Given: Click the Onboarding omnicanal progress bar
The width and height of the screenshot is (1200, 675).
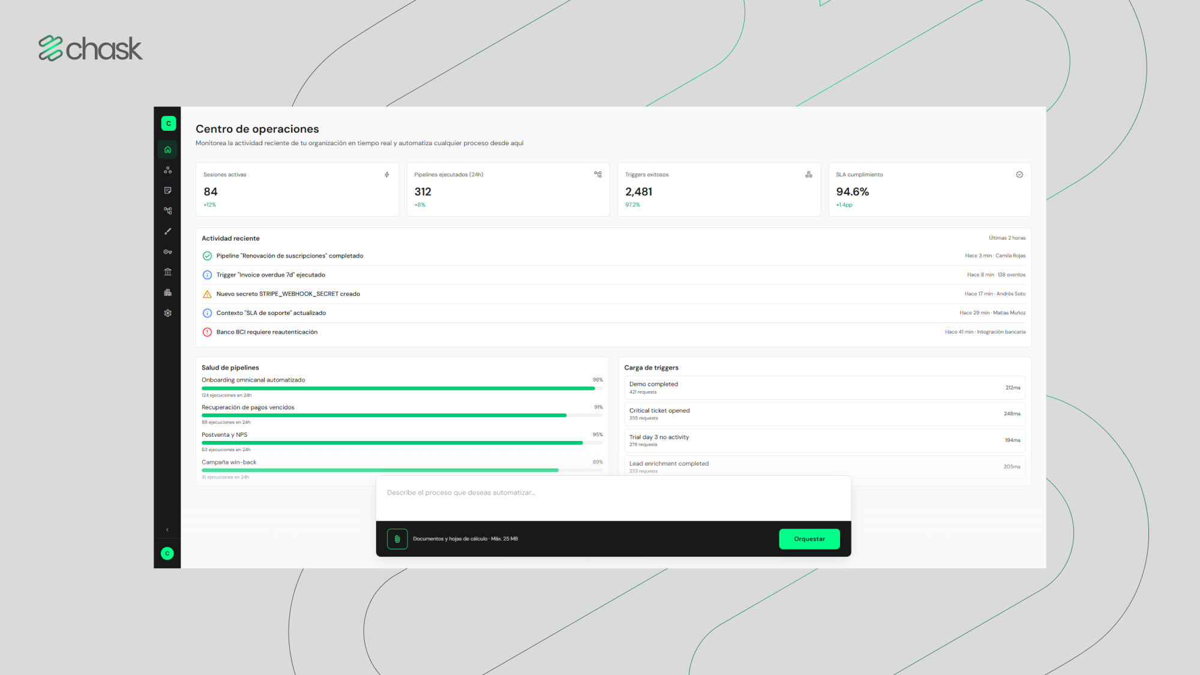Looking at the screenshot, I should point(402,388).
